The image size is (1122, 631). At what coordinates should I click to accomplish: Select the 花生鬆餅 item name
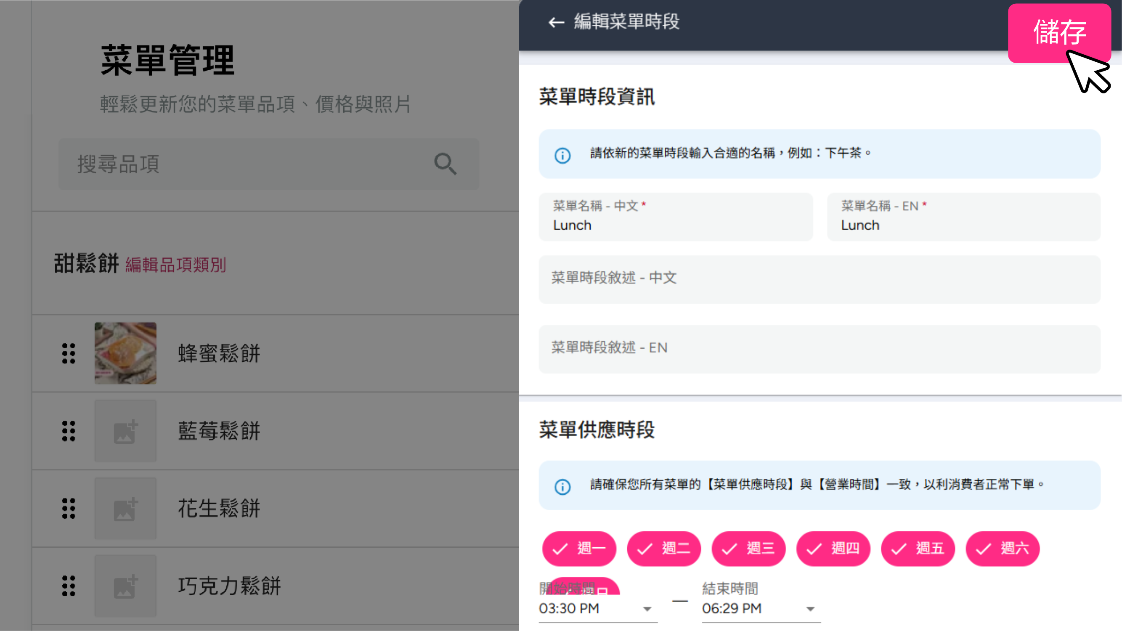click(x=219, y=508)
